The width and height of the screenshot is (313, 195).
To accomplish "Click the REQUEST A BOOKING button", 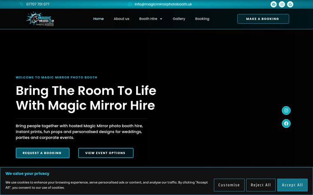I will tap(43, 153).
